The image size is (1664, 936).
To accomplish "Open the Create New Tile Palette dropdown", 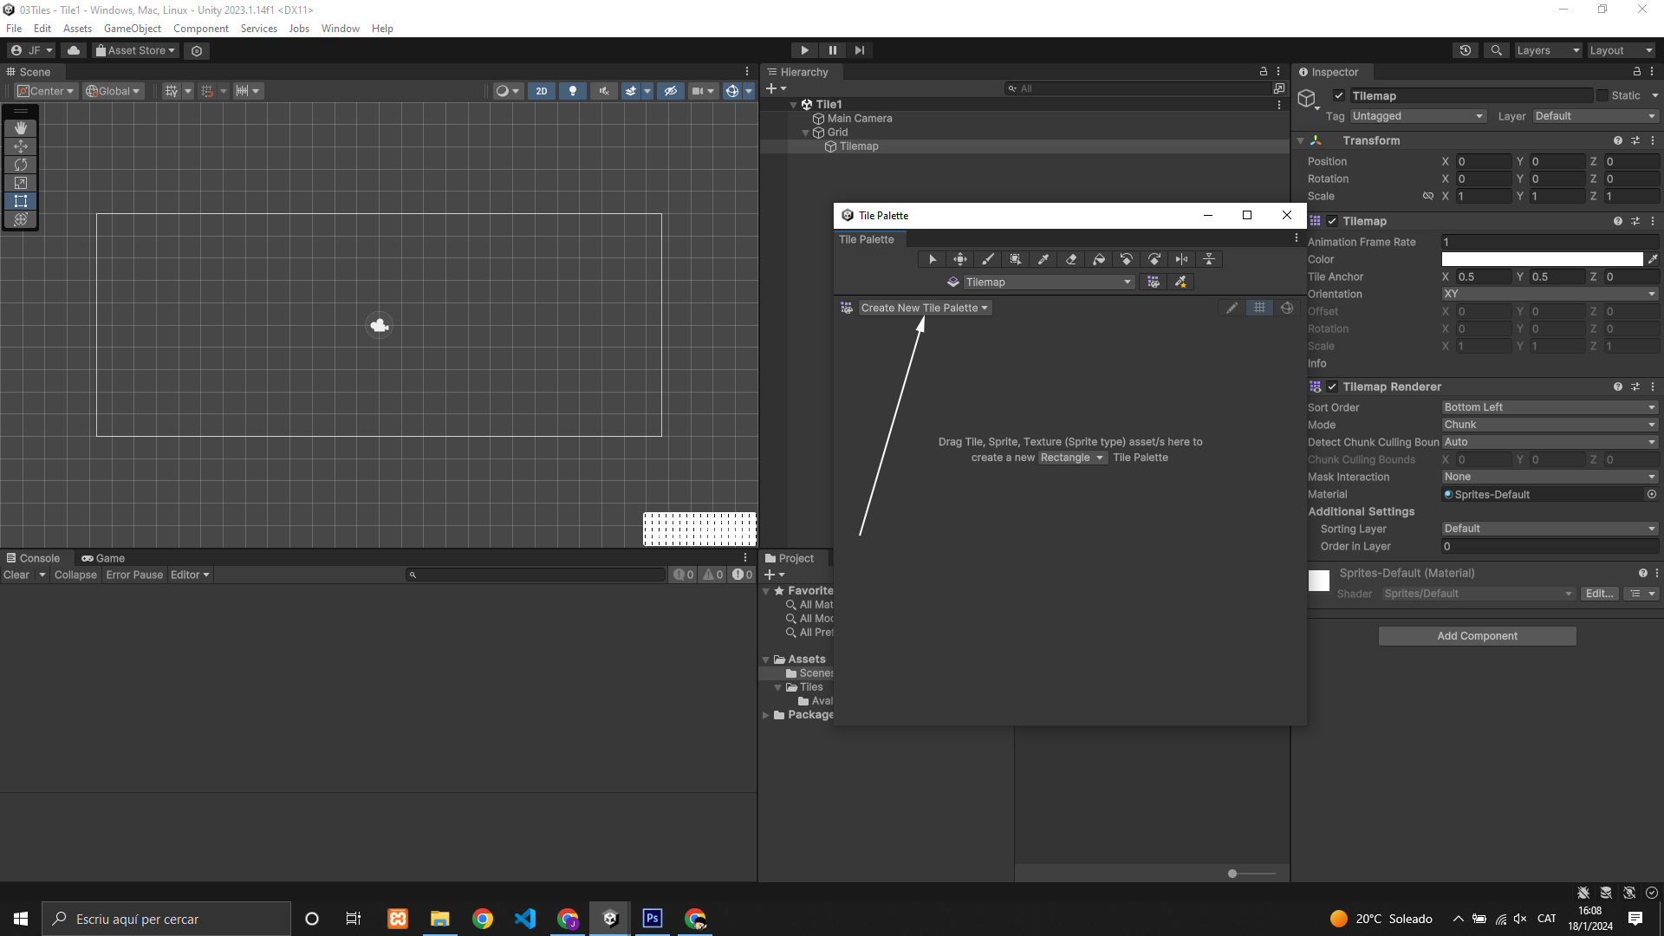I will pos(924,308).
